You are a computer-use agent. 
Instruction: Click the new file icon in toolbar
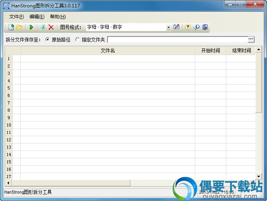click(11, 27)
